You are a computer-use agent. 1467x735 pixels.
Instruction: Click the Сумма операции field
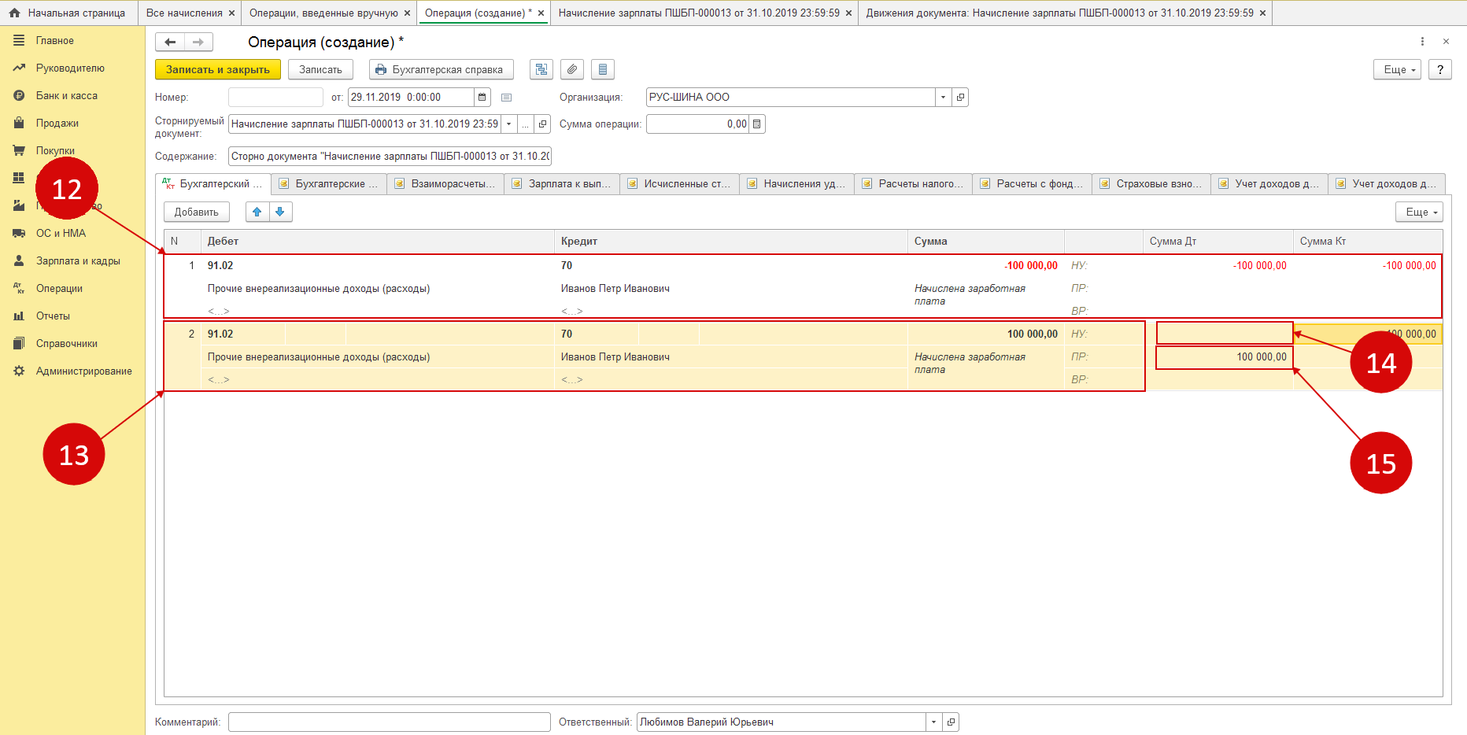(x=698, y=124)
